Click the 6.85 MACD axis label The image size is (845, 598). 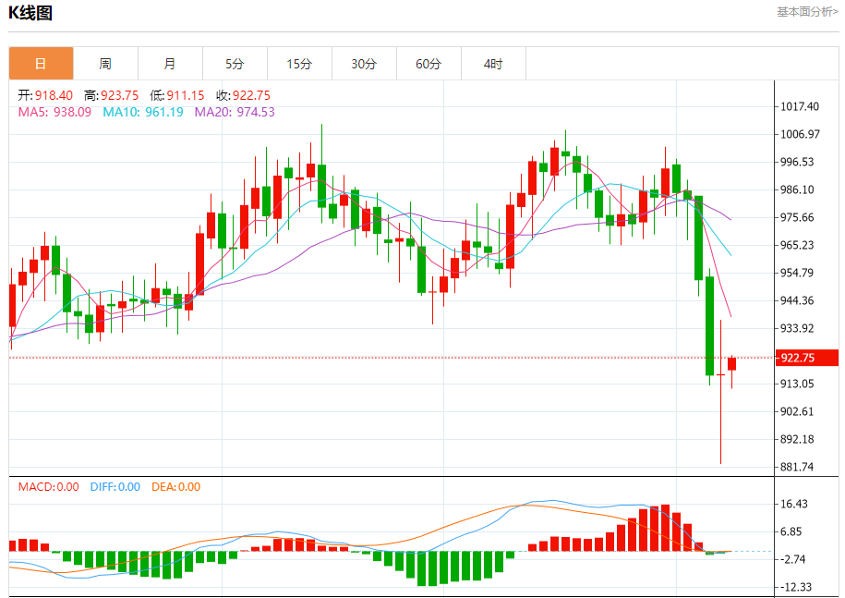click(791, 531)
